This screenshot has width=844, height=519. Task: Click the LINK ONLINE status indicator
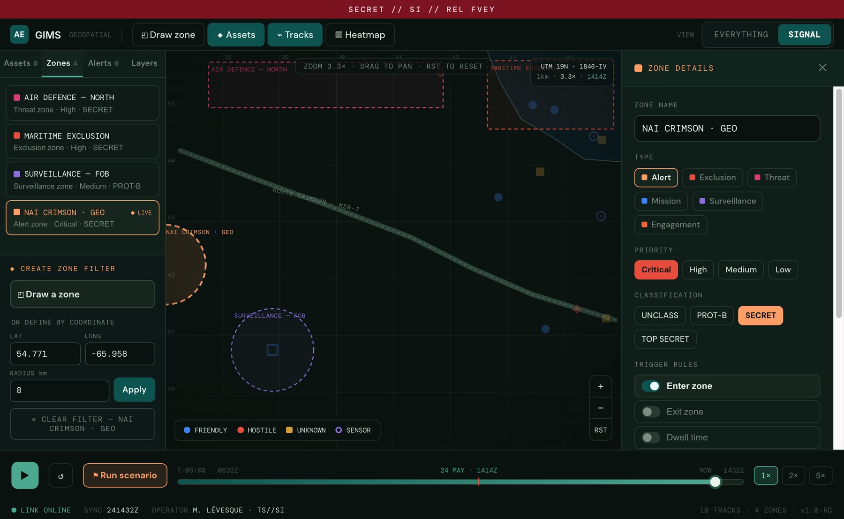click(x=41, y=510)
